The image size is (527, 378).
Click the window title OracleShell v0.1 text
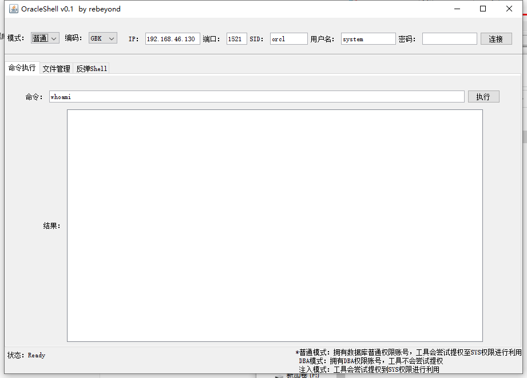click(x=71, y=9)
